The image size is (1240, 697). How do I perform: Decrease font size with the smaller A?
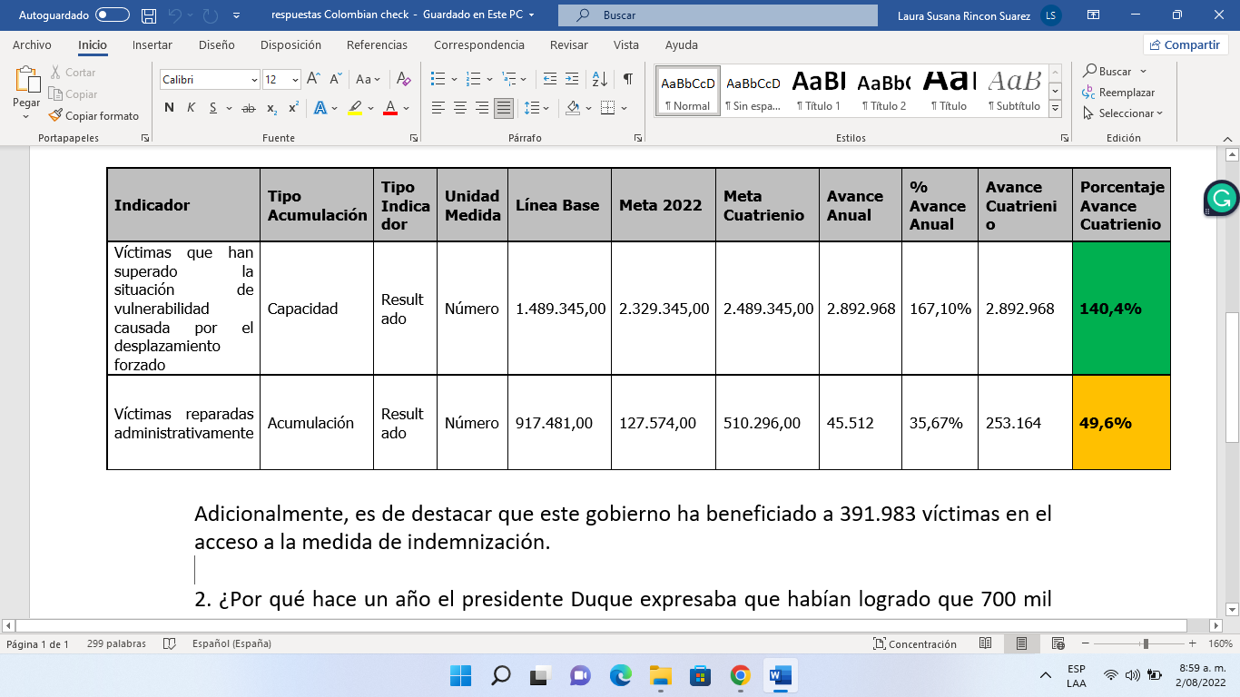pos(335,79)
